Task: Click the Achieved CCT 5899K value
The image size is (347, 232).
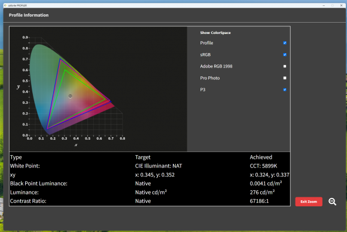Action: click(x=263, y=166)
